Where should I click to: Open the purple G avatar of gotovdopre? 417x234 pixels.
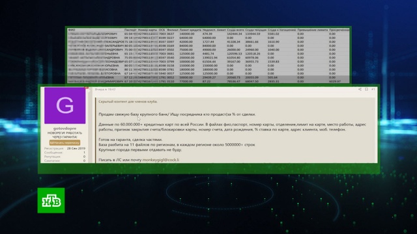65,105
